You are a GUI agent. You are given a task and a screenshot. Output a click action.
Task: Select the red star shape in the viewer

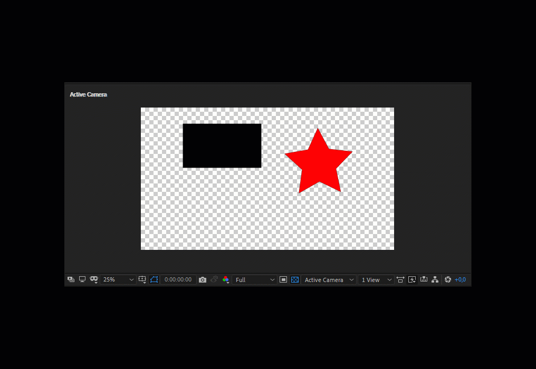tap(318, 158)
